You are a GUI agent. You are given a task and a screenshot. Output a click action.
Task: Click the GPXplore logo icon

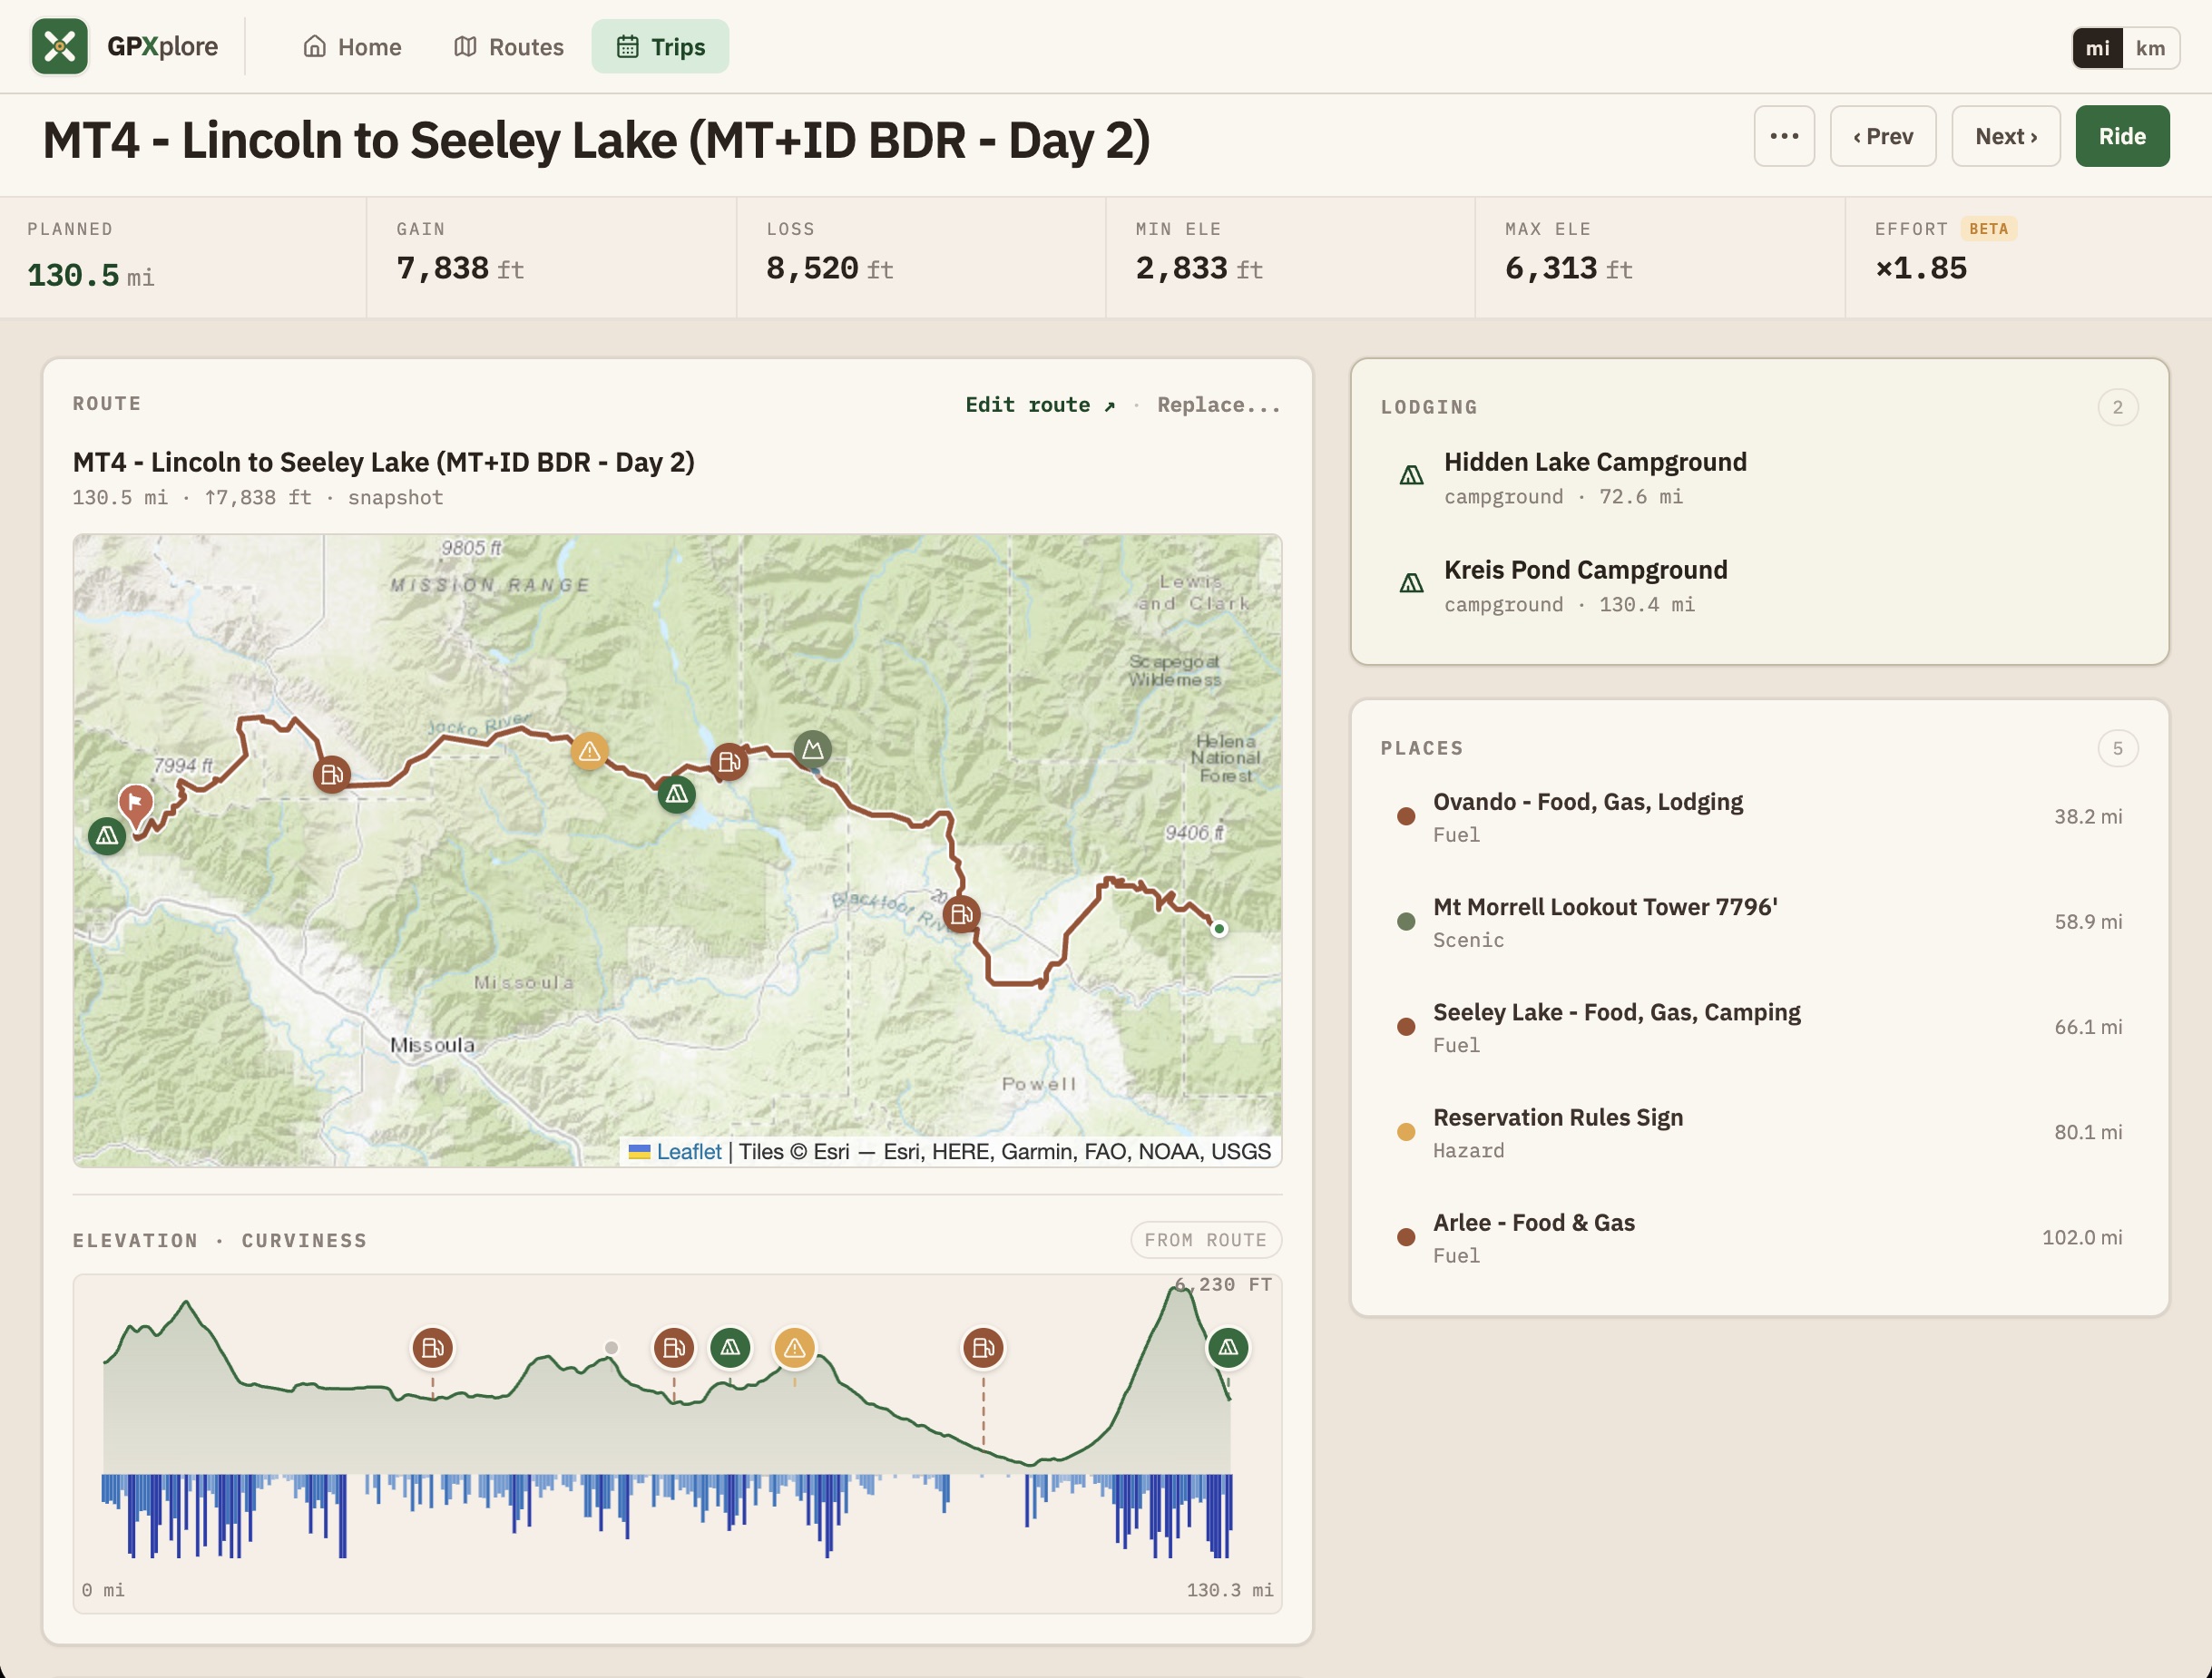(x=60, y=46)
